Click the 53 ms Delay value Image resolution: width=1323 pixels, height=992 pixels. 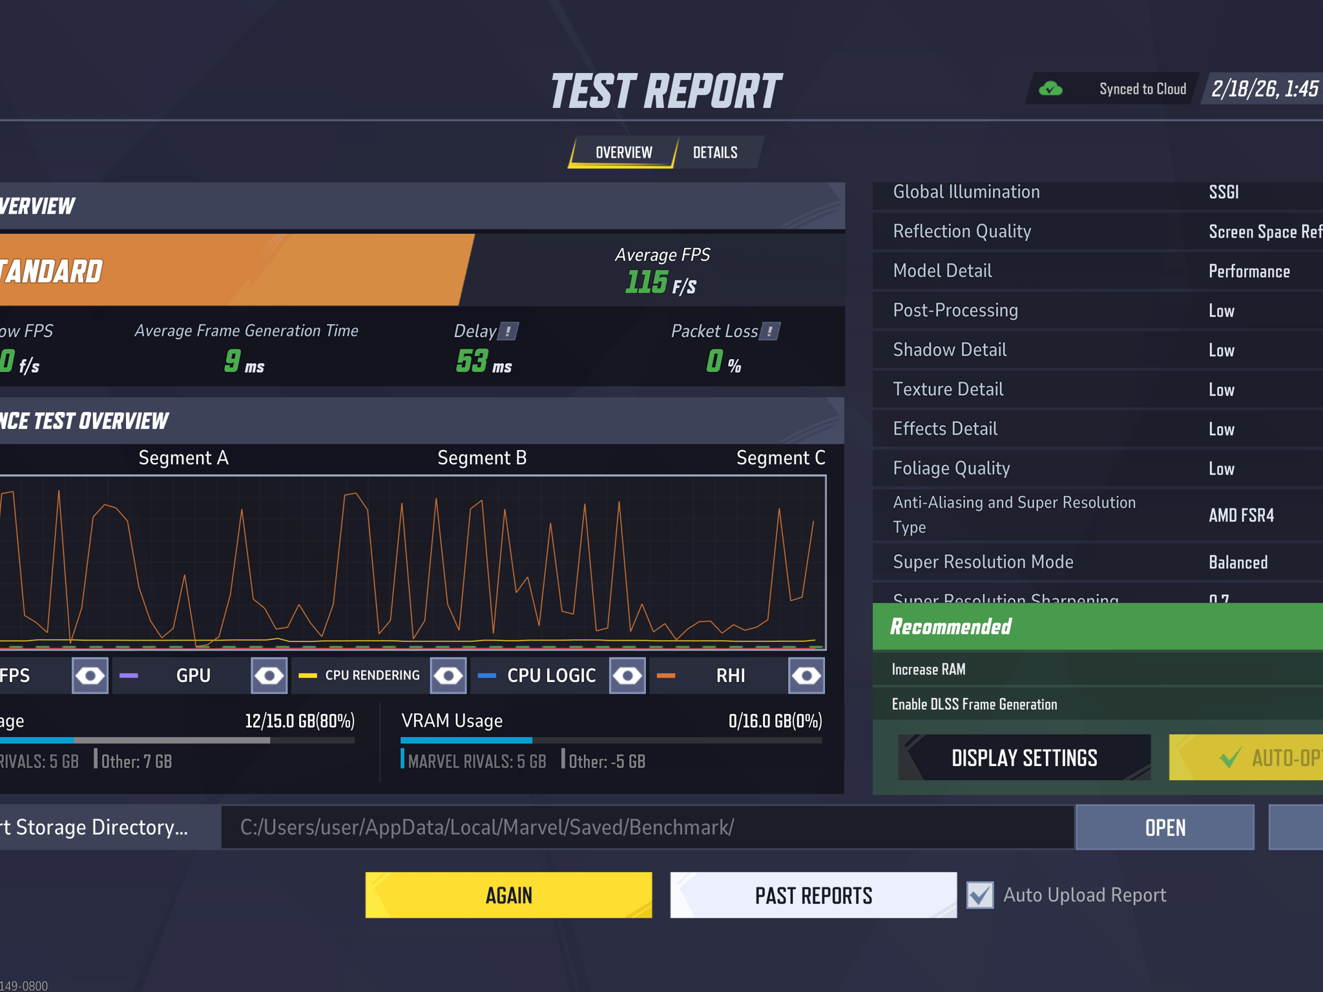click(484, 362)
